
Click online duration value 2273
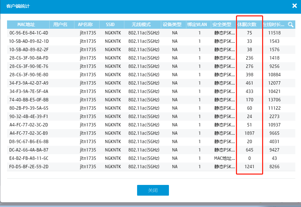tap(274, 117)
